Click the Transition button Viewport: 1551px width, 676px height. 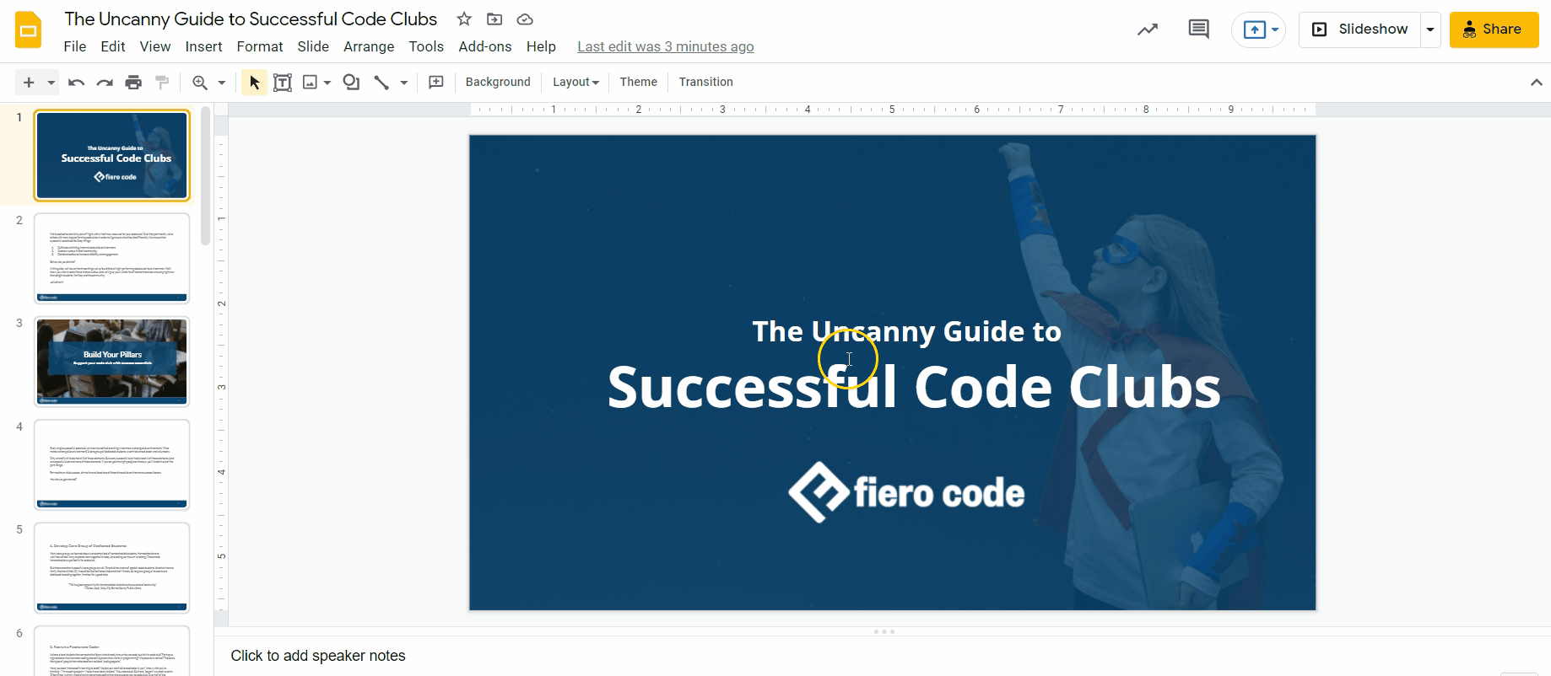pos(705,82)
